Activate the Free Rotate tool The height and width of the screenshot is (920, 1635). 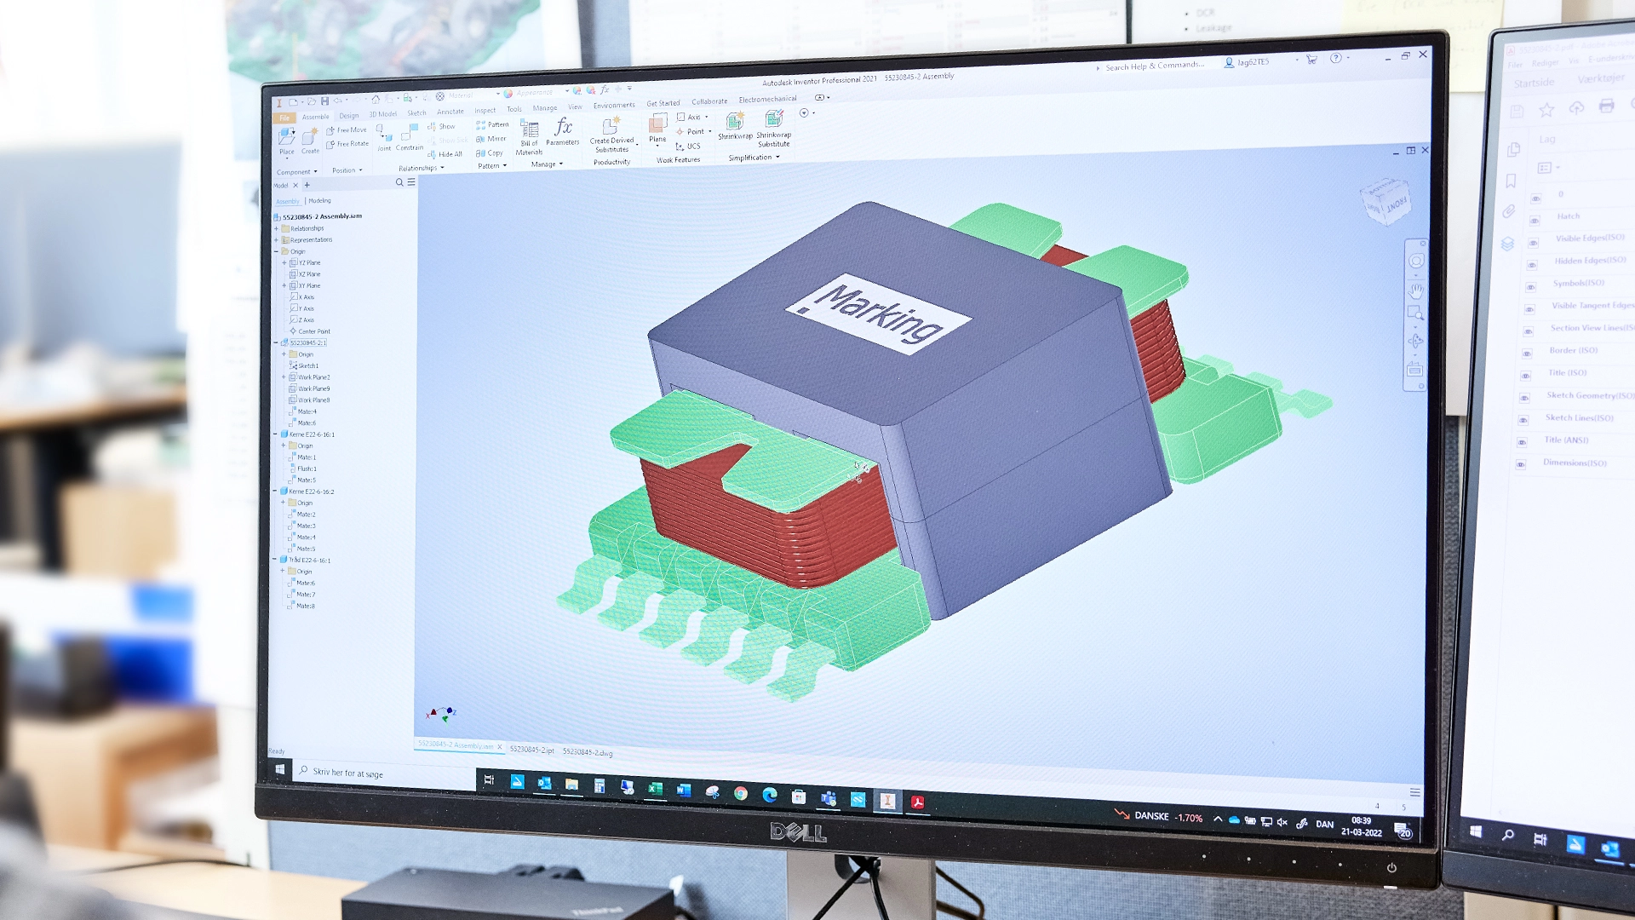tap(347, 144)
